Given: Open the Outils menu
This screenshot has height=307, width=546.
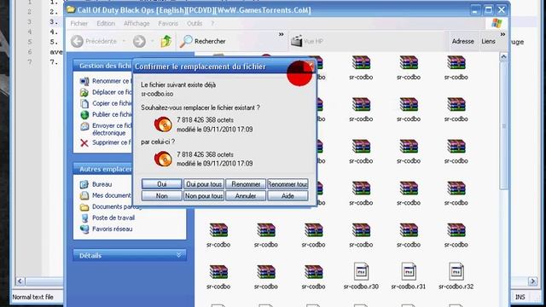Looking at the screenshot, I should click(x=195, y=23).
